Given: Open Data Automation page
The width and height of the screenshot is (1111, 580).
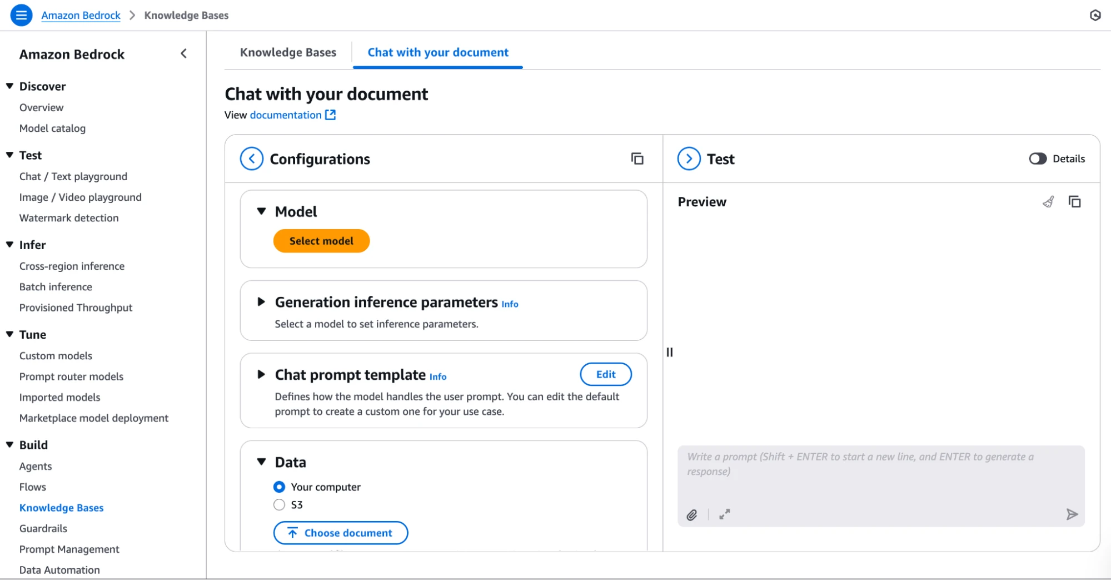Looking at the screenshot, I should tap(59, 570).
